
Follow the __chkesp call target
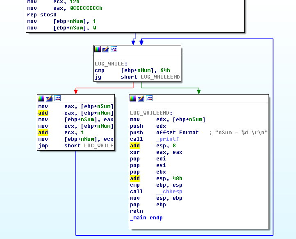tap(169, 192)
